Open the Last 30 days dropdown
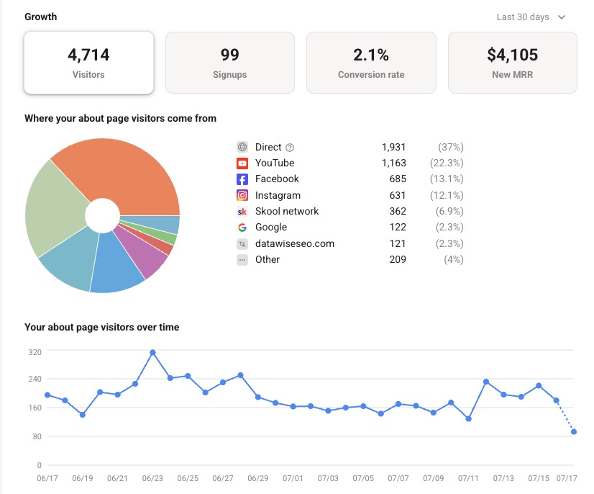 531,17
